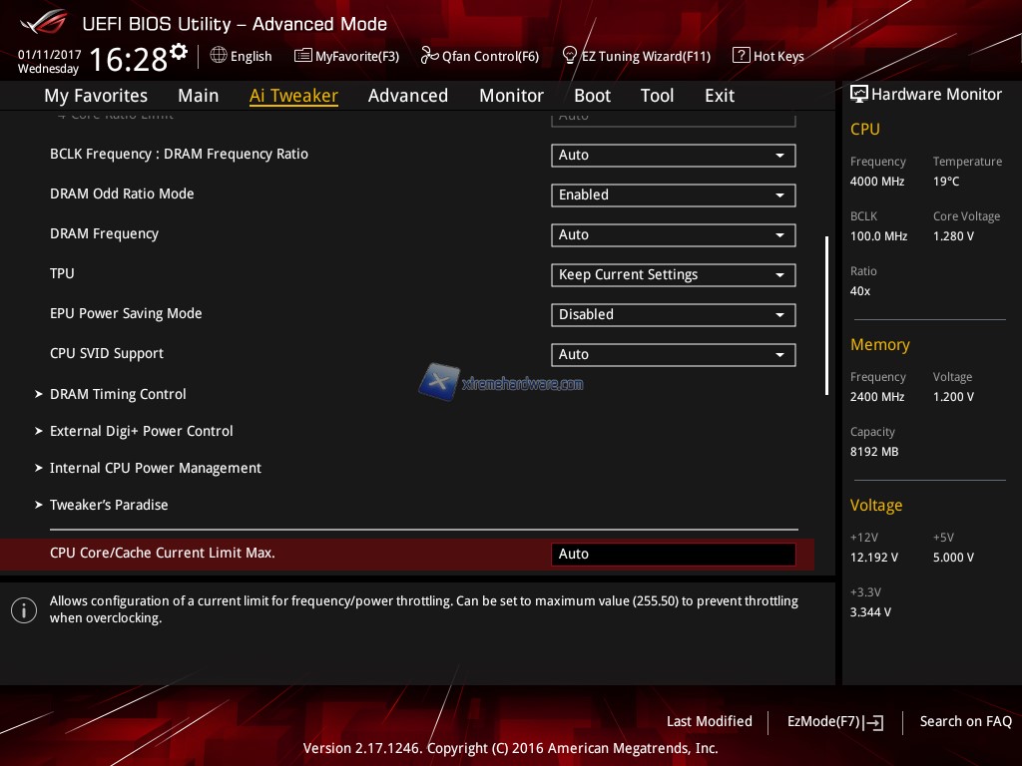Open Qfan Control(F6) fan icon
Image resolution: width=1022 pixels, height=766 pixels.
[429, 56]
